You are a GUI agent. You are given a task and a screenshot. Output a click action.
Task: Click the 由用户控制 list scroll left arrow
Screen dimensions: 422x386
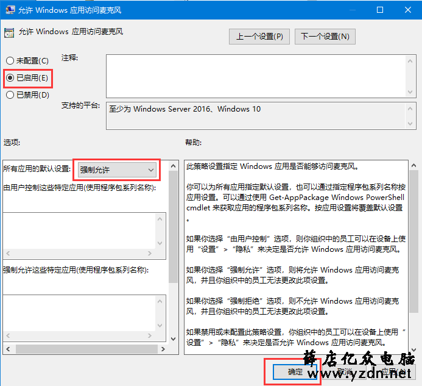click(x=8, y=254)
